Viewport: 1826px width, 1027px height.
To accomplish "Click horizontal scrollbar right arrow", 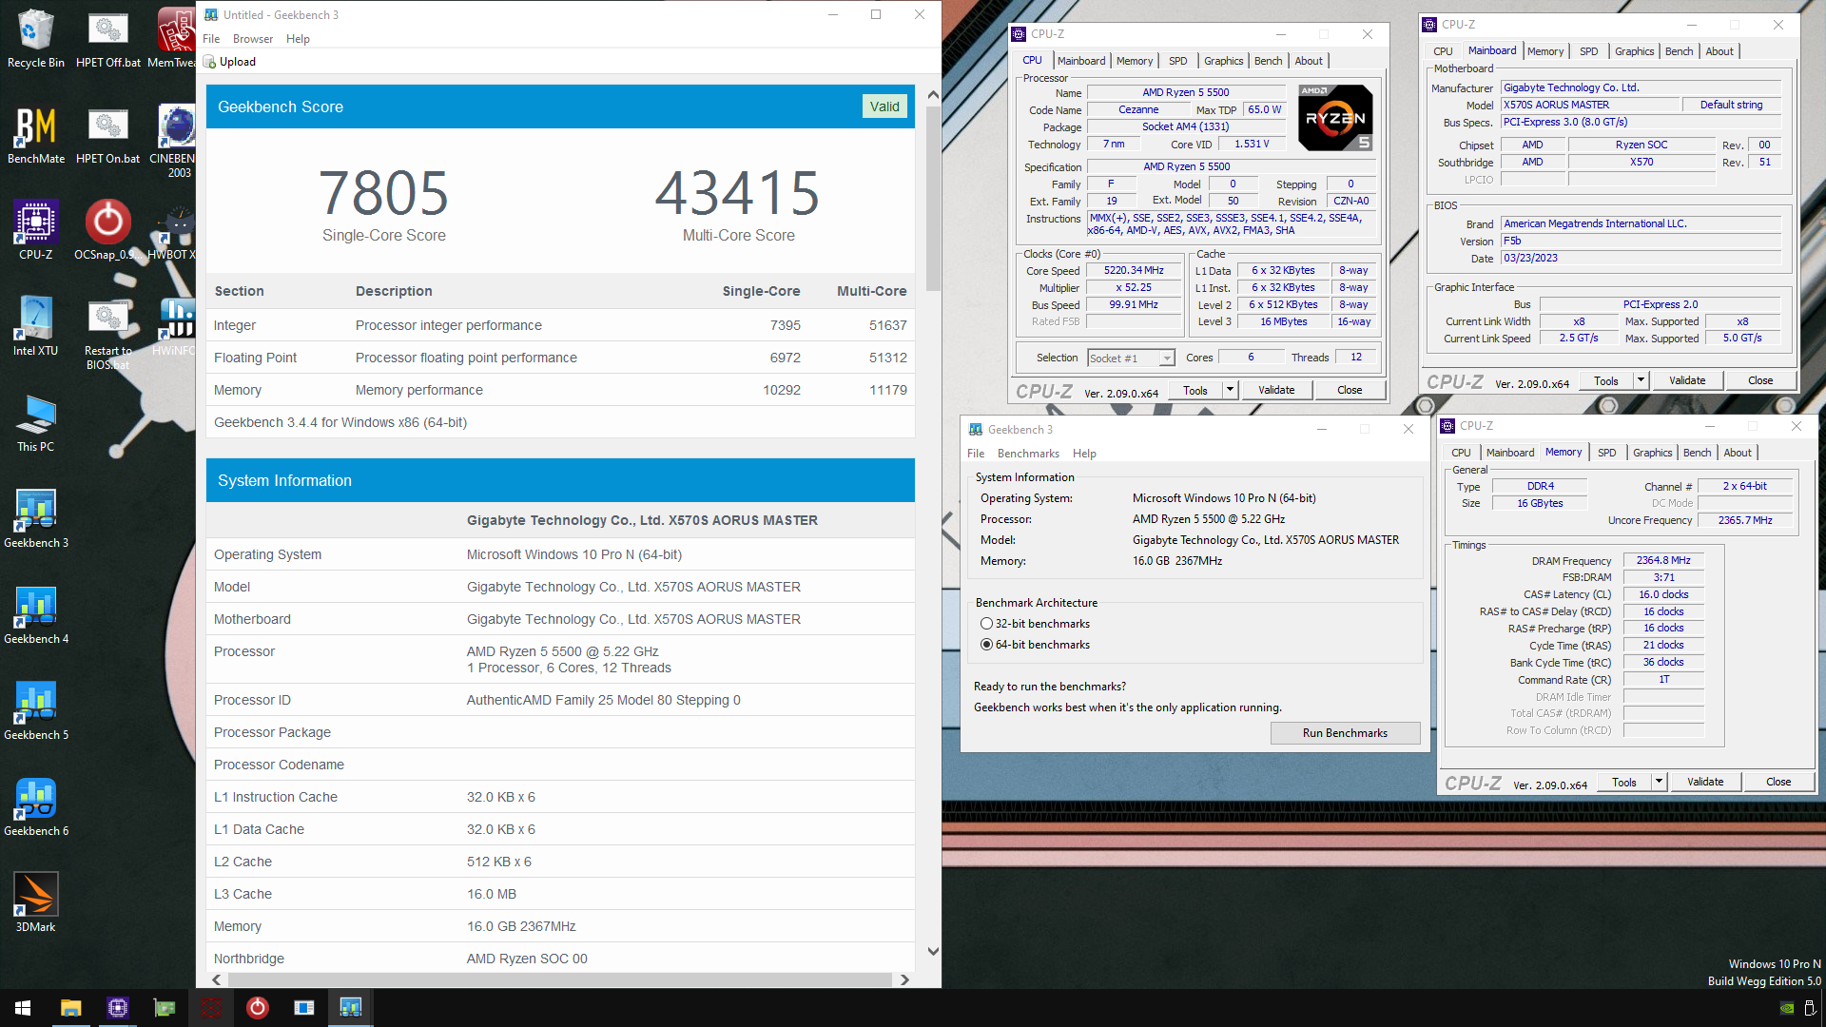I will pyautogui.click(x=904, y=979).
